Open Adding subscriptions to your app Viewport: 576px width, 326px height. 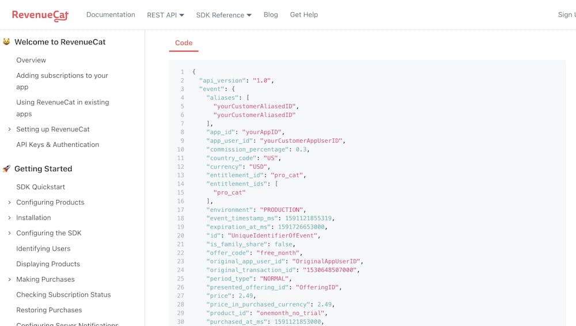[62, 81]
